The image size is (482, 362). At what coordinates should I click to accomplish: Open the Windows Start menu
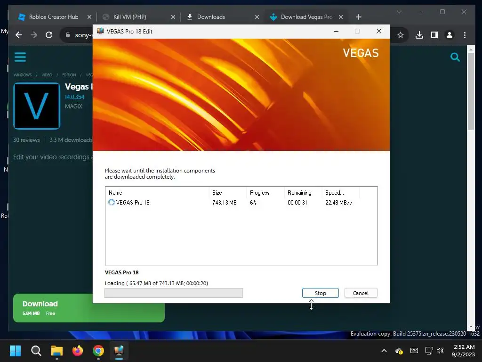click(x=15, y=351)
